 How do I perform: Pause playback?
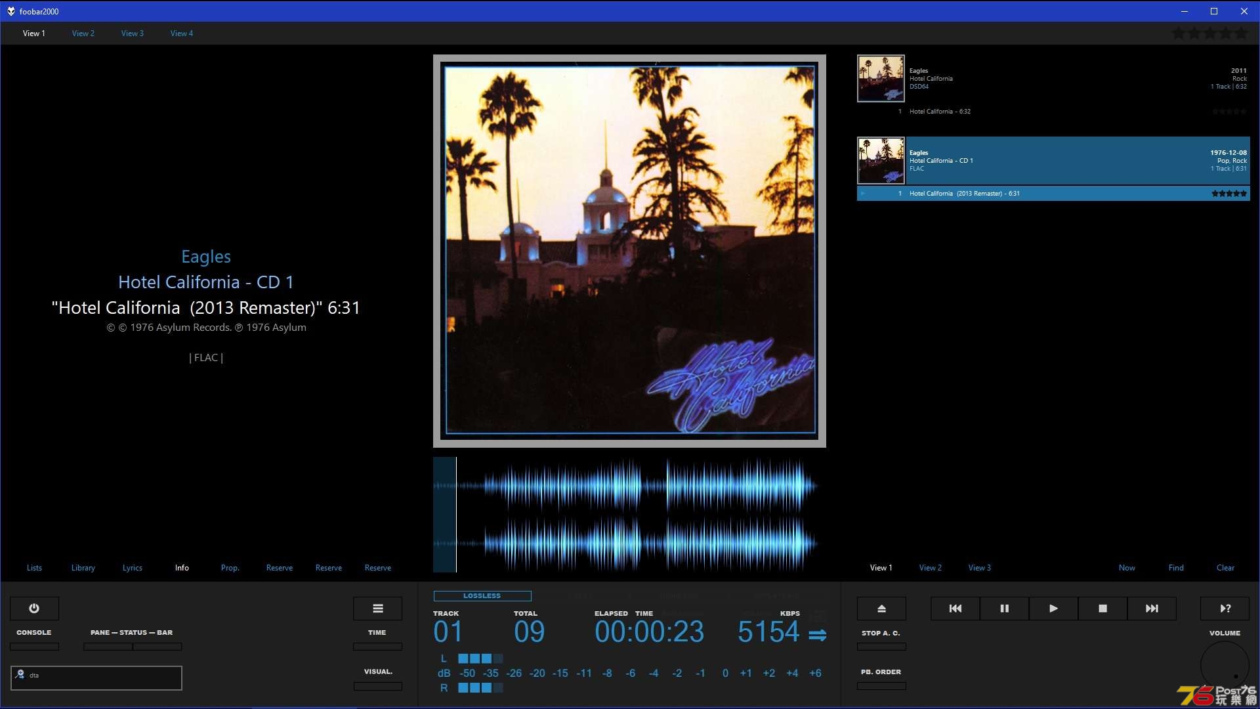(x=1005, y=609)
